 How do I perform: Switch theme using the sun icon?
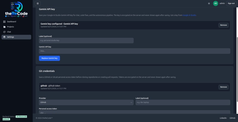(209, 3)
